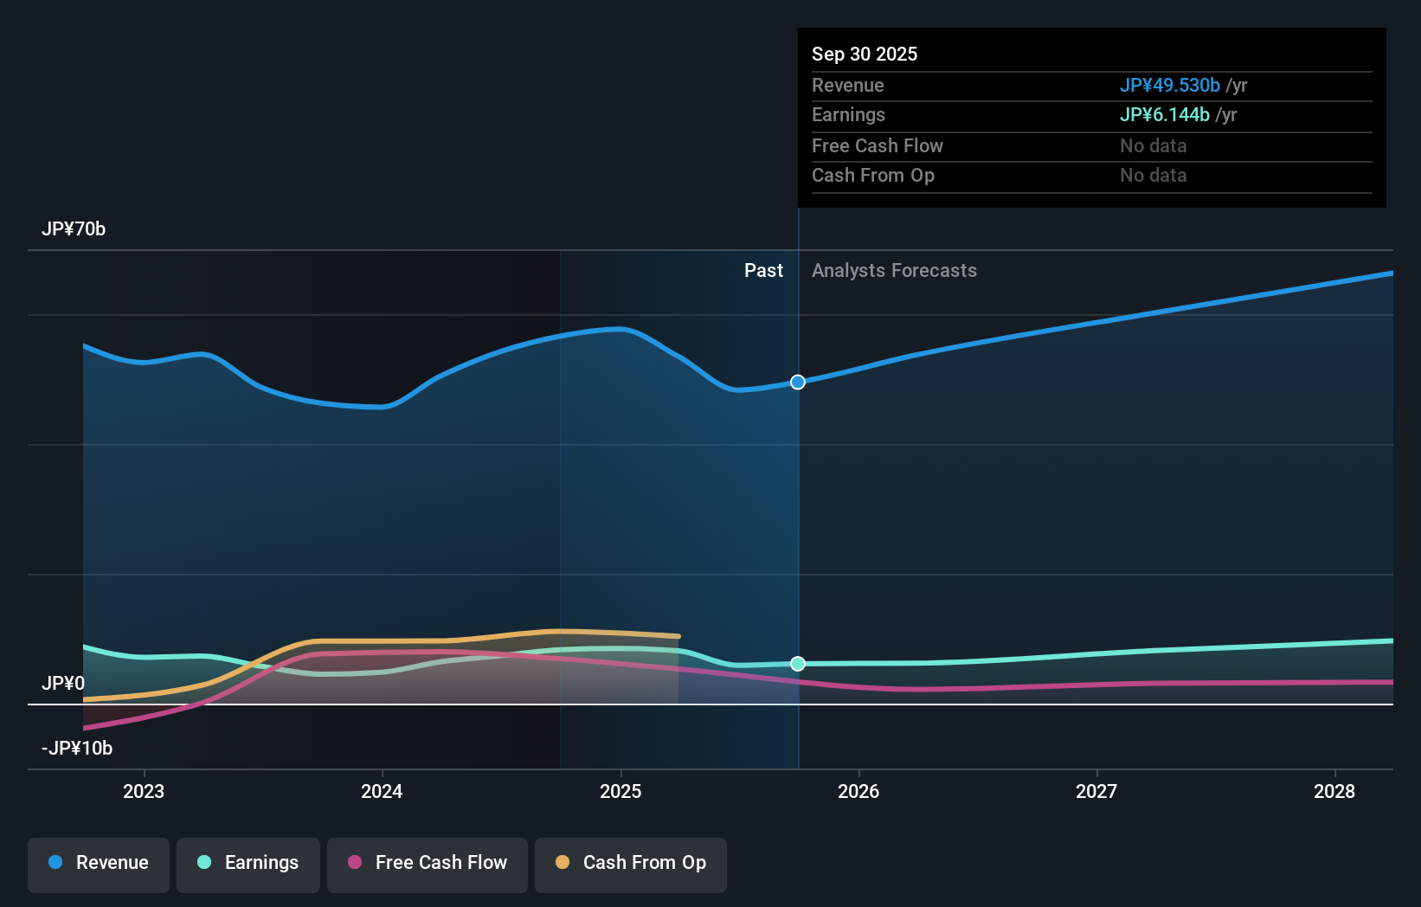Viewport: 1421px width, 907px height.
Task: Toggle the teal Earnings legend dot
Action: (x=203, y=862)
